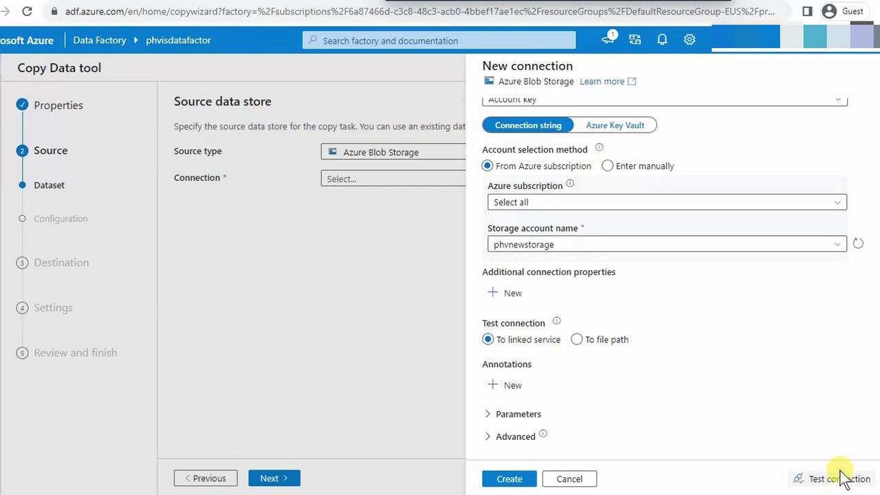This screenshot has height=495, width=880.
Task: Add New additional connection property
Action: [x=505, y=293]
